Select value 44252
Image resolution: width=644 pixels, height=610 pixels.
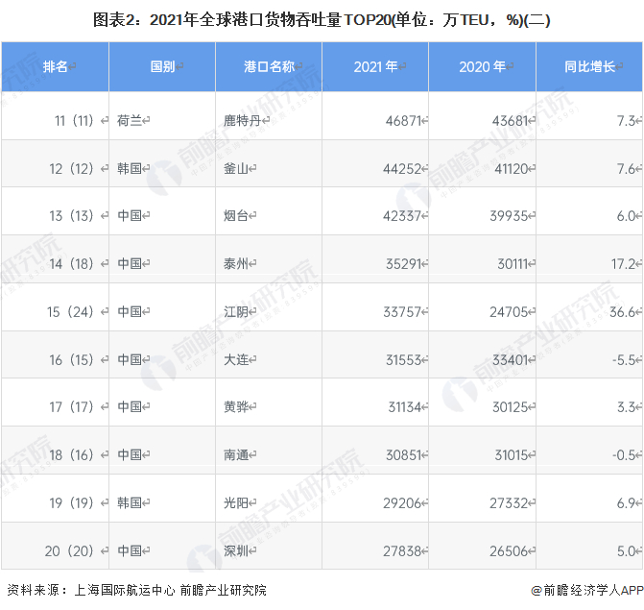(402, 168)
